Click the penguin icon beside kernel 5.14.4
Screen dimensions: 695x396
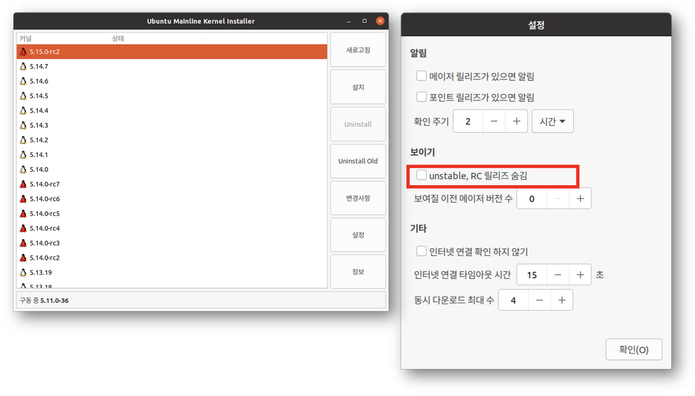tap(23, 110)
